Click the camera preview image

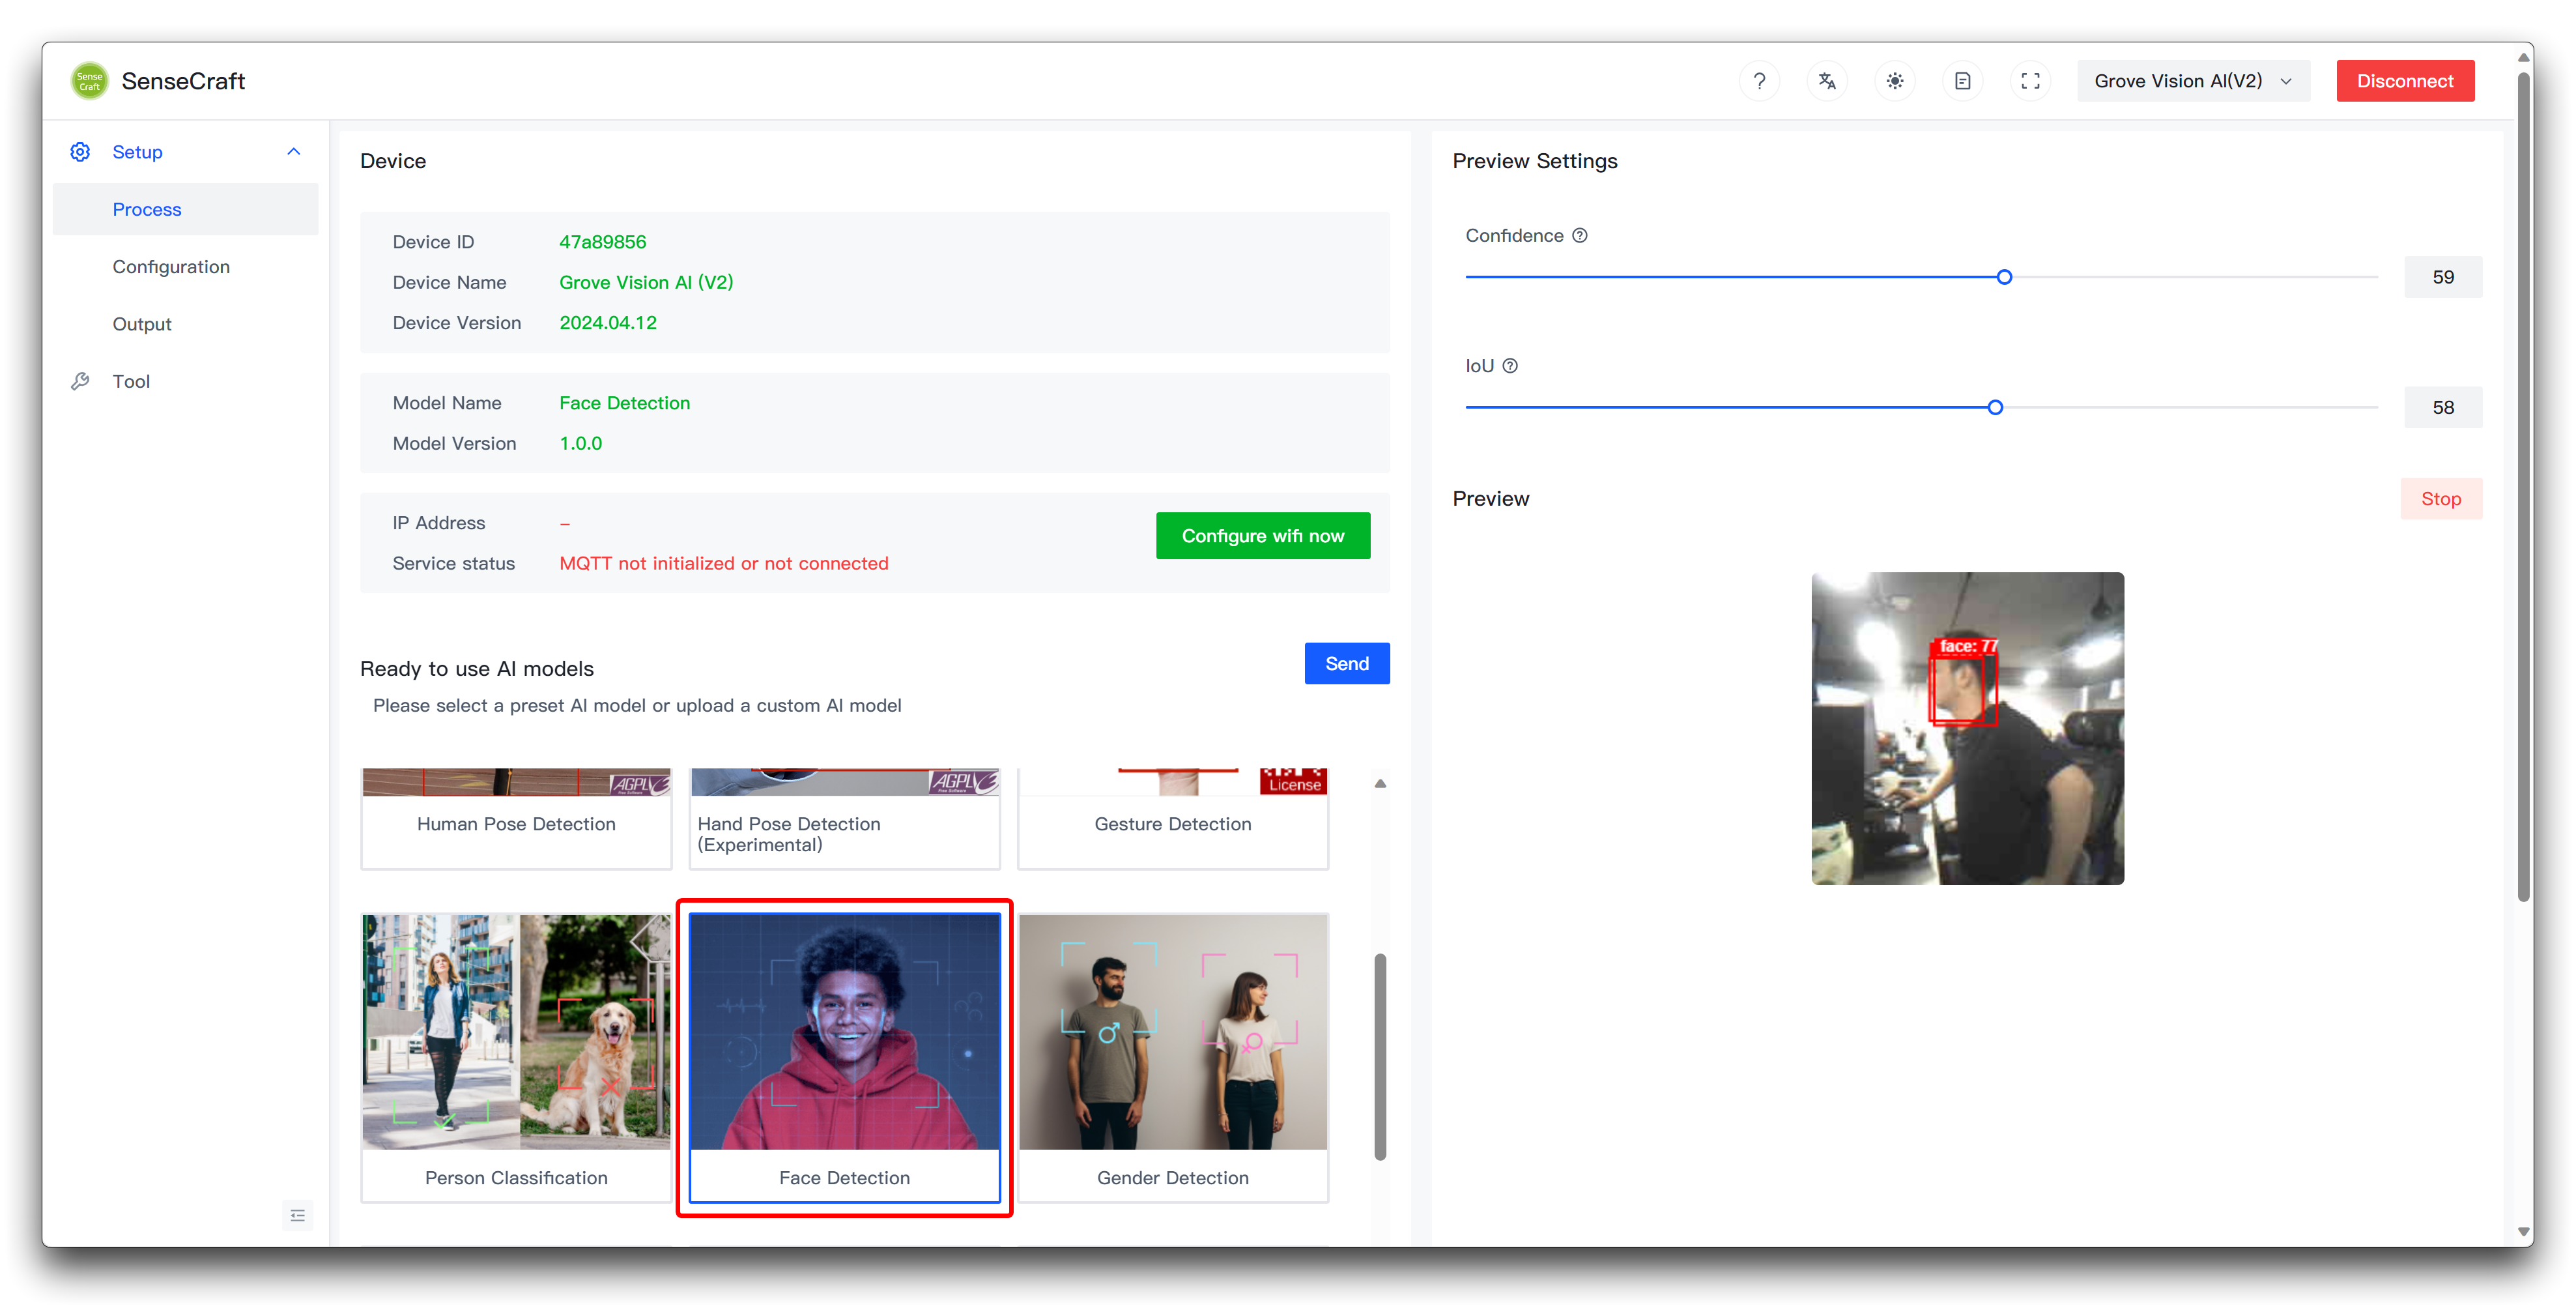(1967, 729)
